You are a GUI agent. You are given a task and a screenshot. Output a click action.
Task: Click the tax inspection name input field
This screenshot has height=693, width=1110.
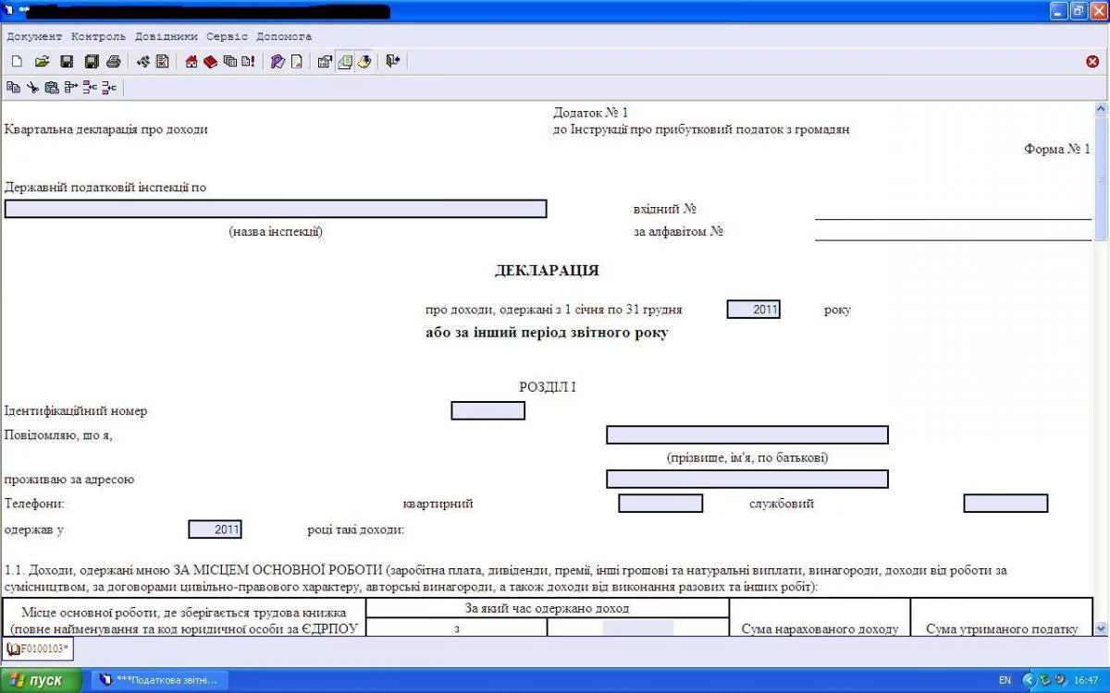pos(276,209)
